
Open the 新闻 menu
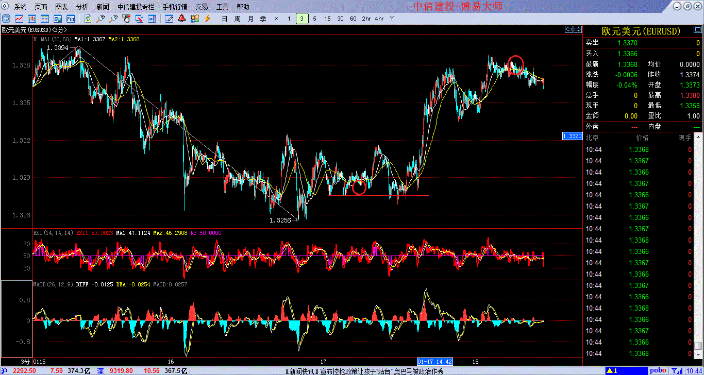tap(103, 7)
